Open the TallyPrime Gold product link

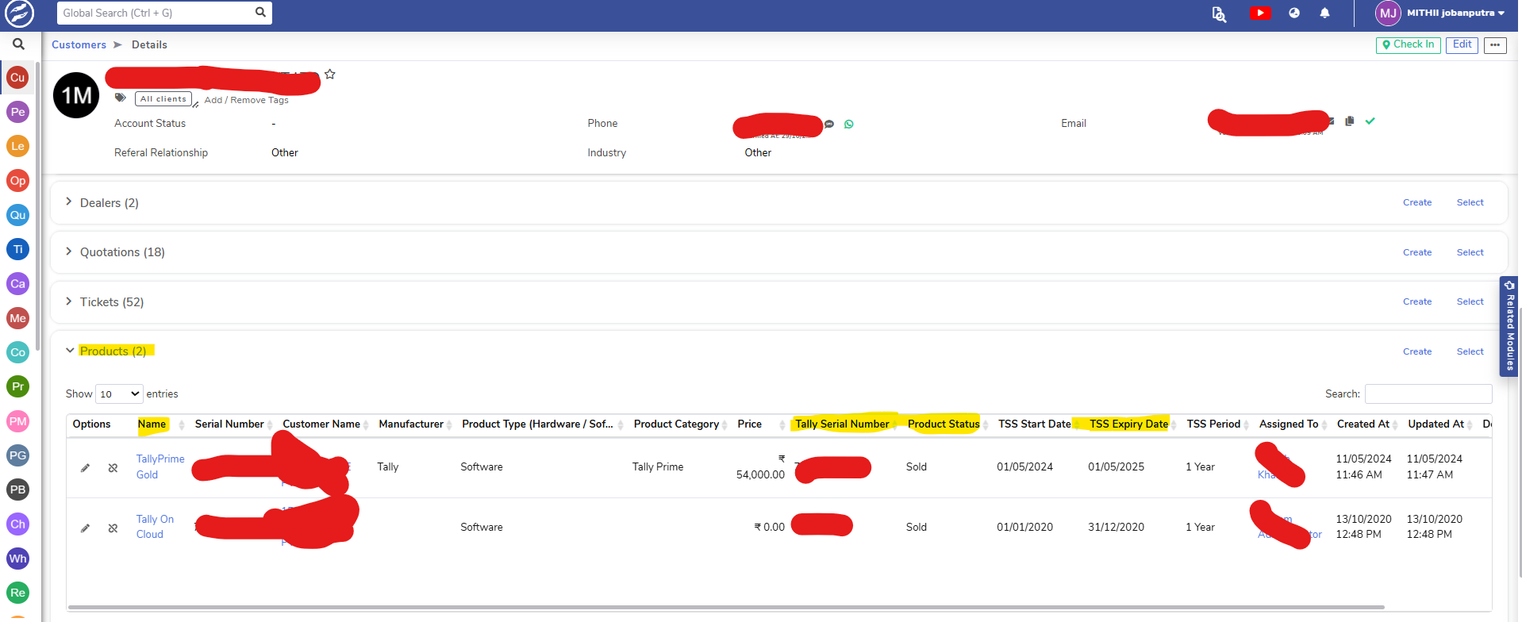[x=160, y=467]
